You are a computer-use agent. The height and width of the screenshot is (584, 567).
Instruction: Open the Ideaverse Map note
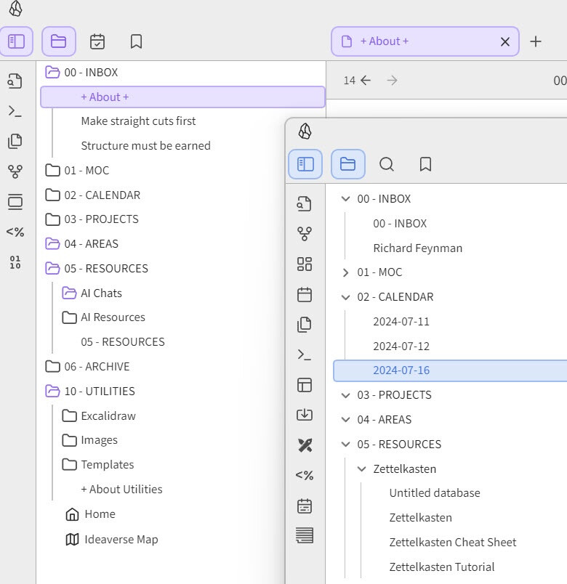(x=121, y=539)
